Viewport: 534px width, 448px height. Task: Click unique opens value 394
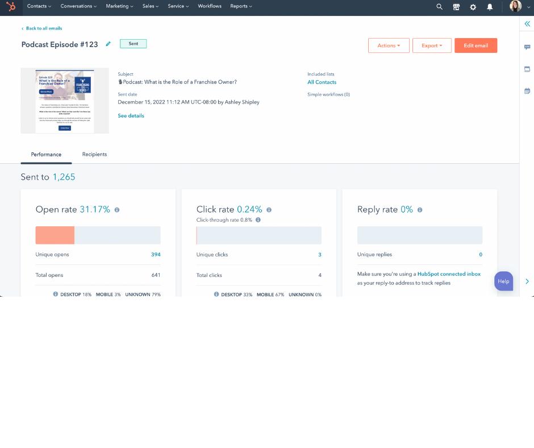[x=156, y=255]
